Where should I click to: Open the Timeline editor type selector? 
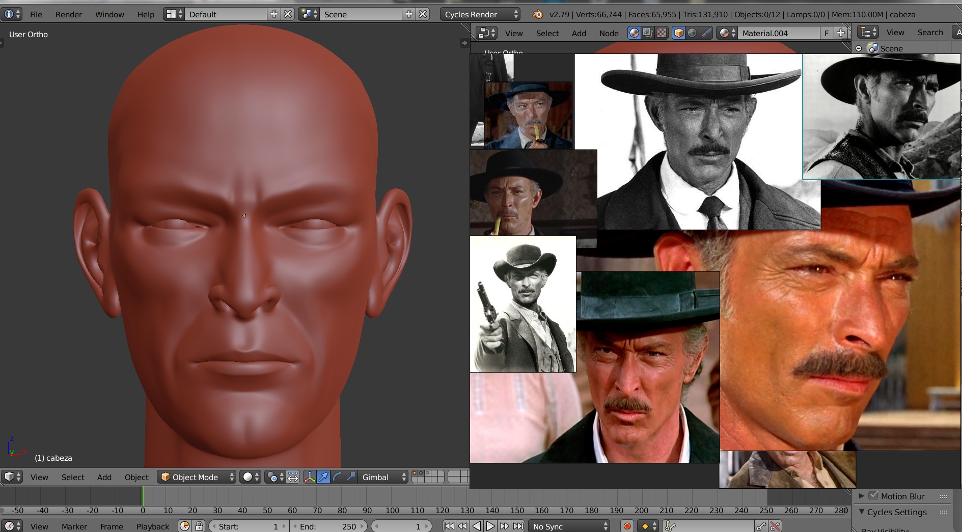pyautogui.click(x=12, y=526)
